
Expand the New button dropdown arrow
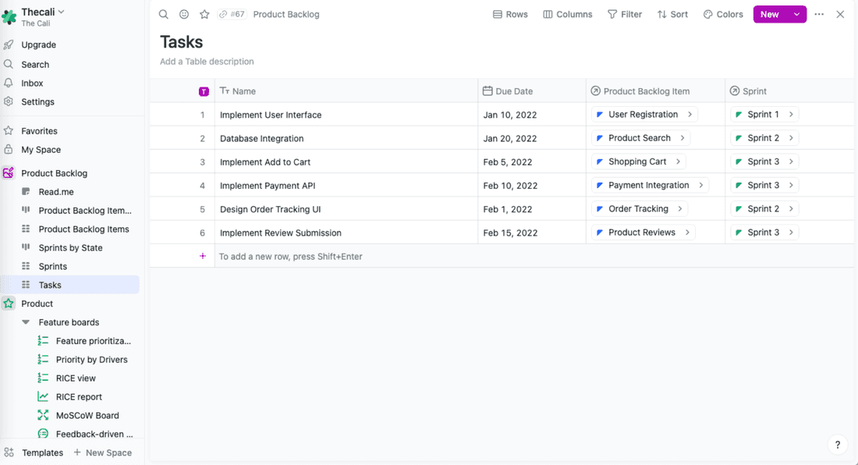(797, 14)
